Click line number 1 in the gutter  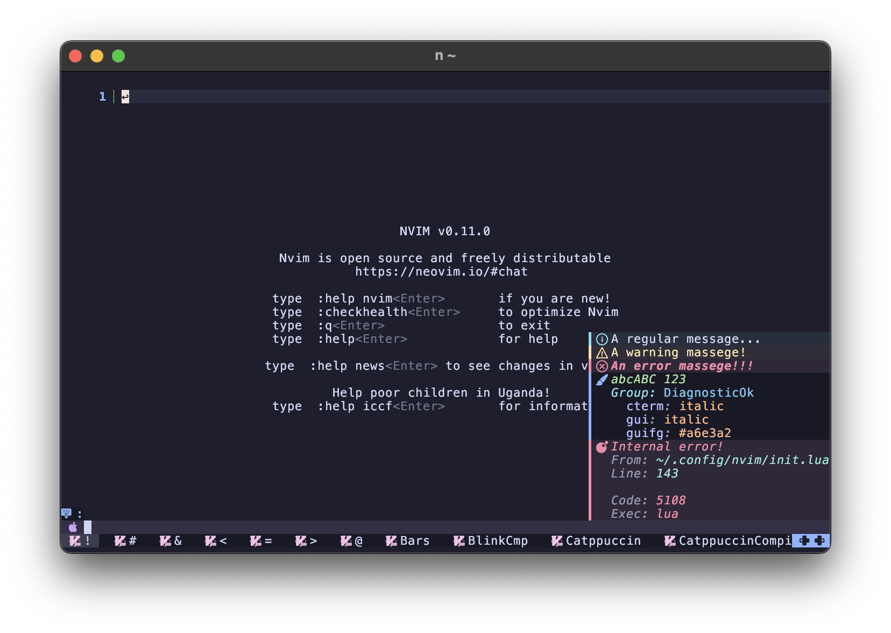(x=102, y=96)
